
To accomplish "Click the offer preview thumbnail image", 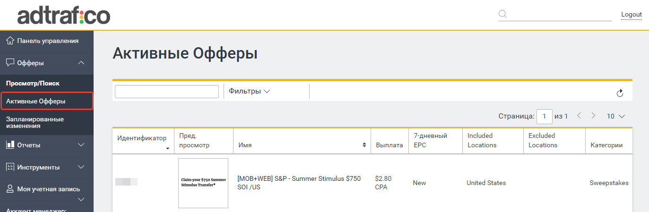I will click(x=203, y=183).
